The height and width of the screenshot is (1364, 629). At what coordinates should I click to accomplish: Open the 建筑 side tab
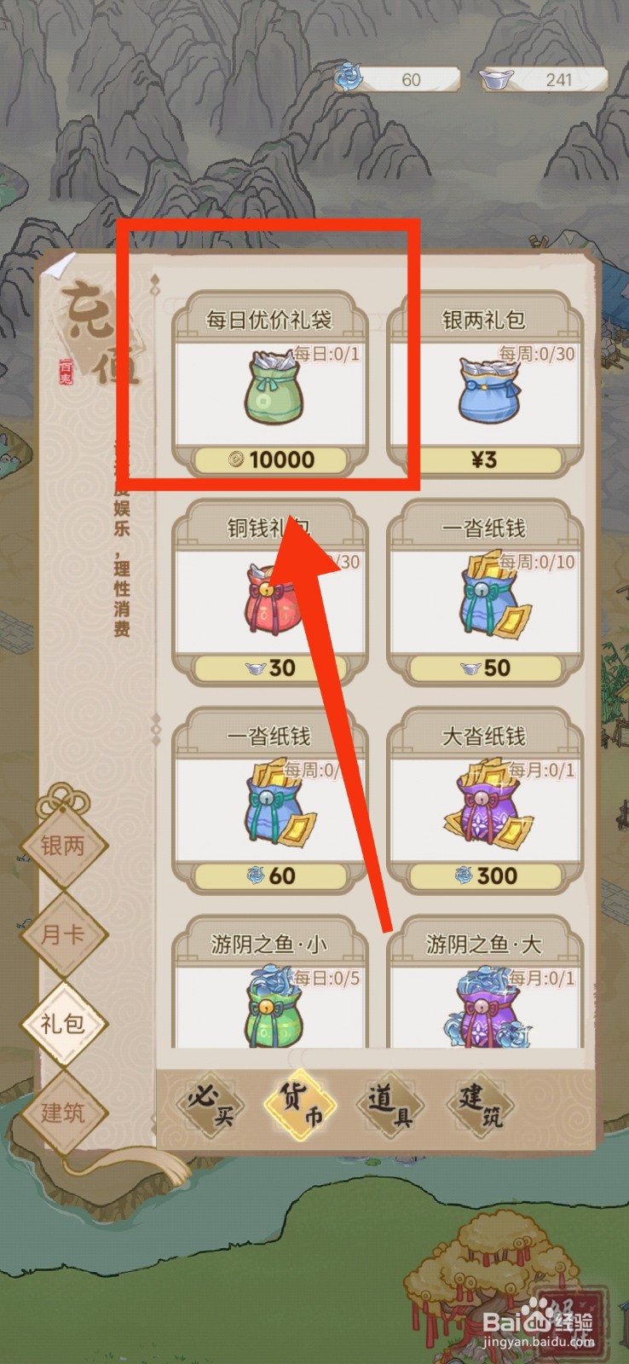pyautogui.click(x=64, y=1112)
